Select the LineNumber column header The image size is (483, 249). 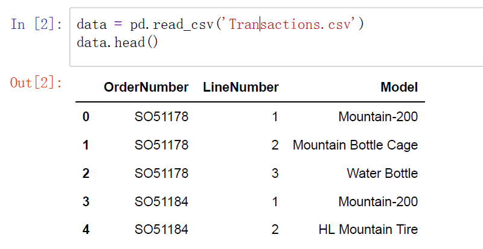click(241, 87)
